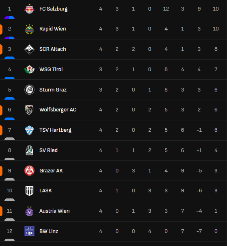Open SV Ried via its crest
The image size is (227, 246).
pyautogui.click(x=30, y=150)
